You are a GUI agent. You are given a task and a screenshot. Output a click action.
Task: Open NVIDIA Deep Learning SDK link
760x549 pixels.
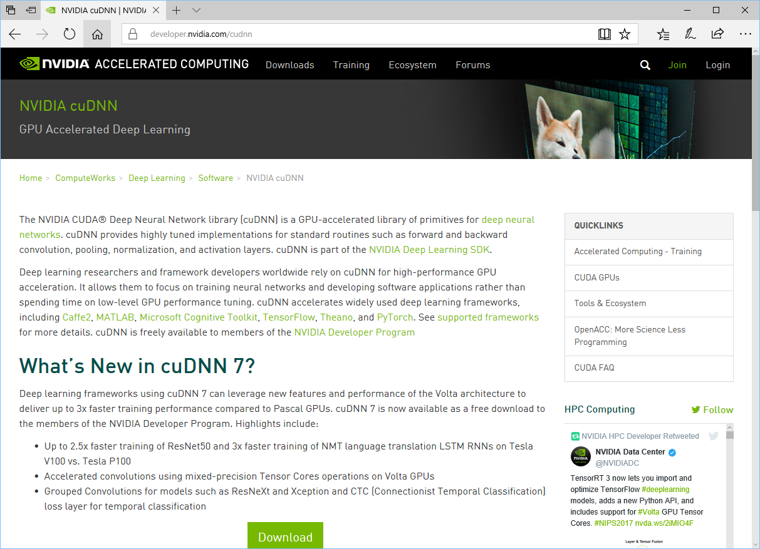coord(429,250)
